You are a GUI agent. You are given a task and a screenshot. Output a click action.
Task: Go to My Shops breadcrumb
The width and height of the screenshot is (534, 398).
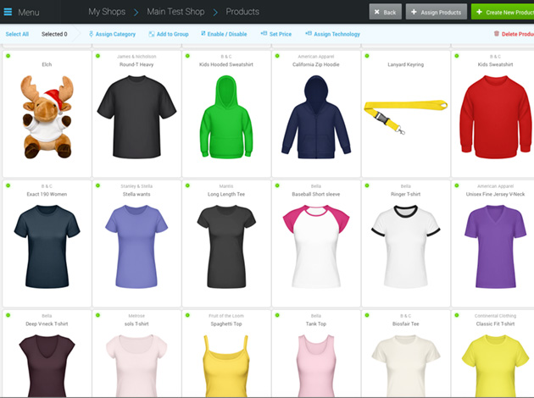[107, 12]
